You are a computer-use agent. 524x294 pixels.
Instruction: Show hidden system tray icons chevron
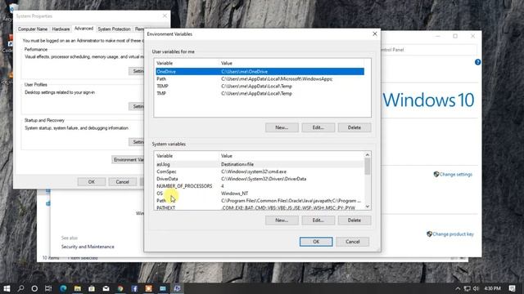click(x=458, y=288)
